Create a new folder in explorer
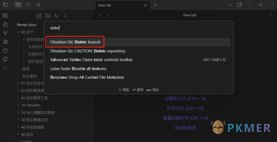 [x=48, y=16]
